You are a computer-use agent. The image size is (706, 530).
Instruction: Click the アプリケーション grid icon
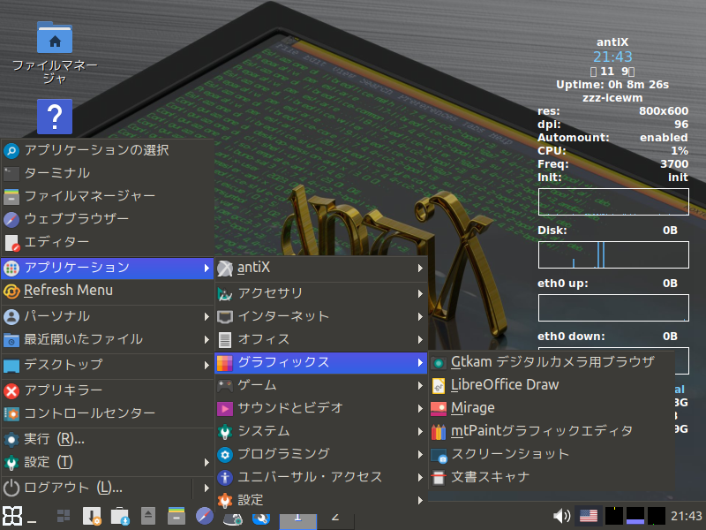[x=11, y=269]
